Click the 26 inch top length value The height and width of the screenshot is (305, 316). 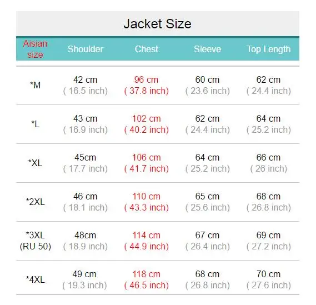[269, 168]
